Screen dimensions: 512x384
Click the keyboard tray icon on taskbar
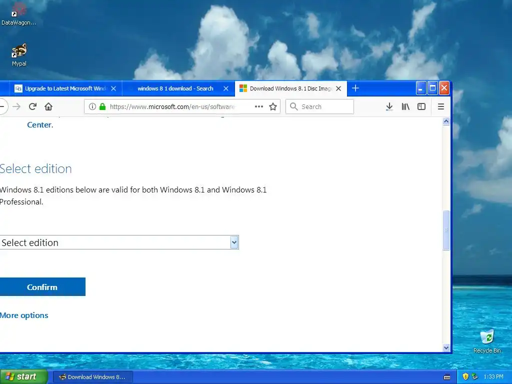coord(446,377)
